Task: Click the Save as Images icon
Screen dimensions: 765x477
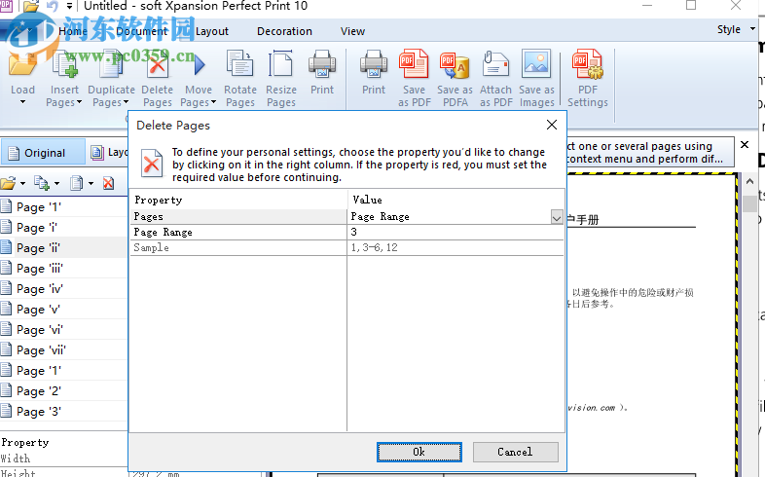Action: point(536,64)
